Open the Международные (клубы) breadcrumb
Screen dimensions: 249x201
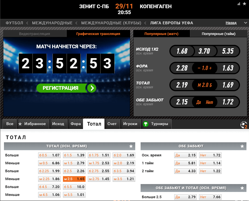(111, 23)
